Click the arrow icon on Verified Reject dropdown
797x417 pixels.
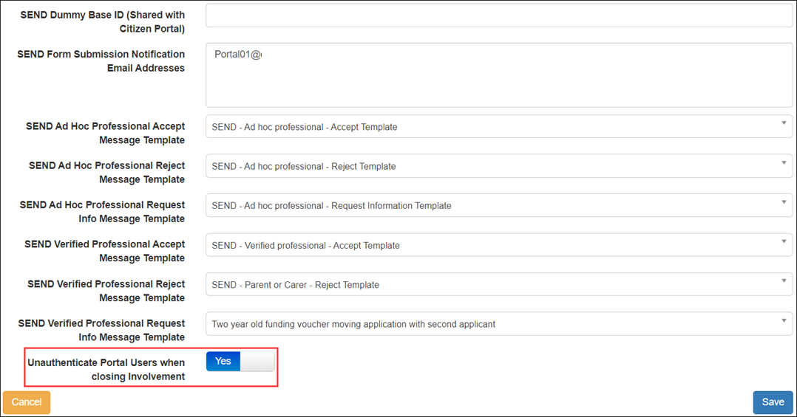pos(784,281)
